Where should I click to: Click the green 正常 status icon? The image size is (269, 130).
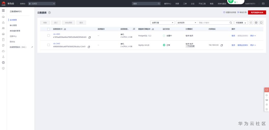click(x=164, y=45)
